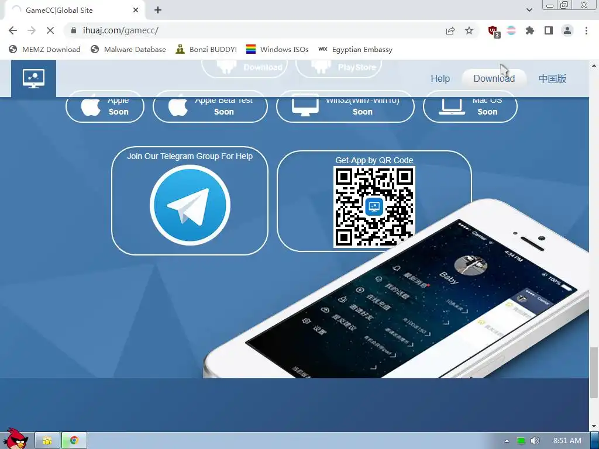The width and height of the screenshot is (599, 449).
Task: Open Chrome three-dot menu
Action: 586,30
